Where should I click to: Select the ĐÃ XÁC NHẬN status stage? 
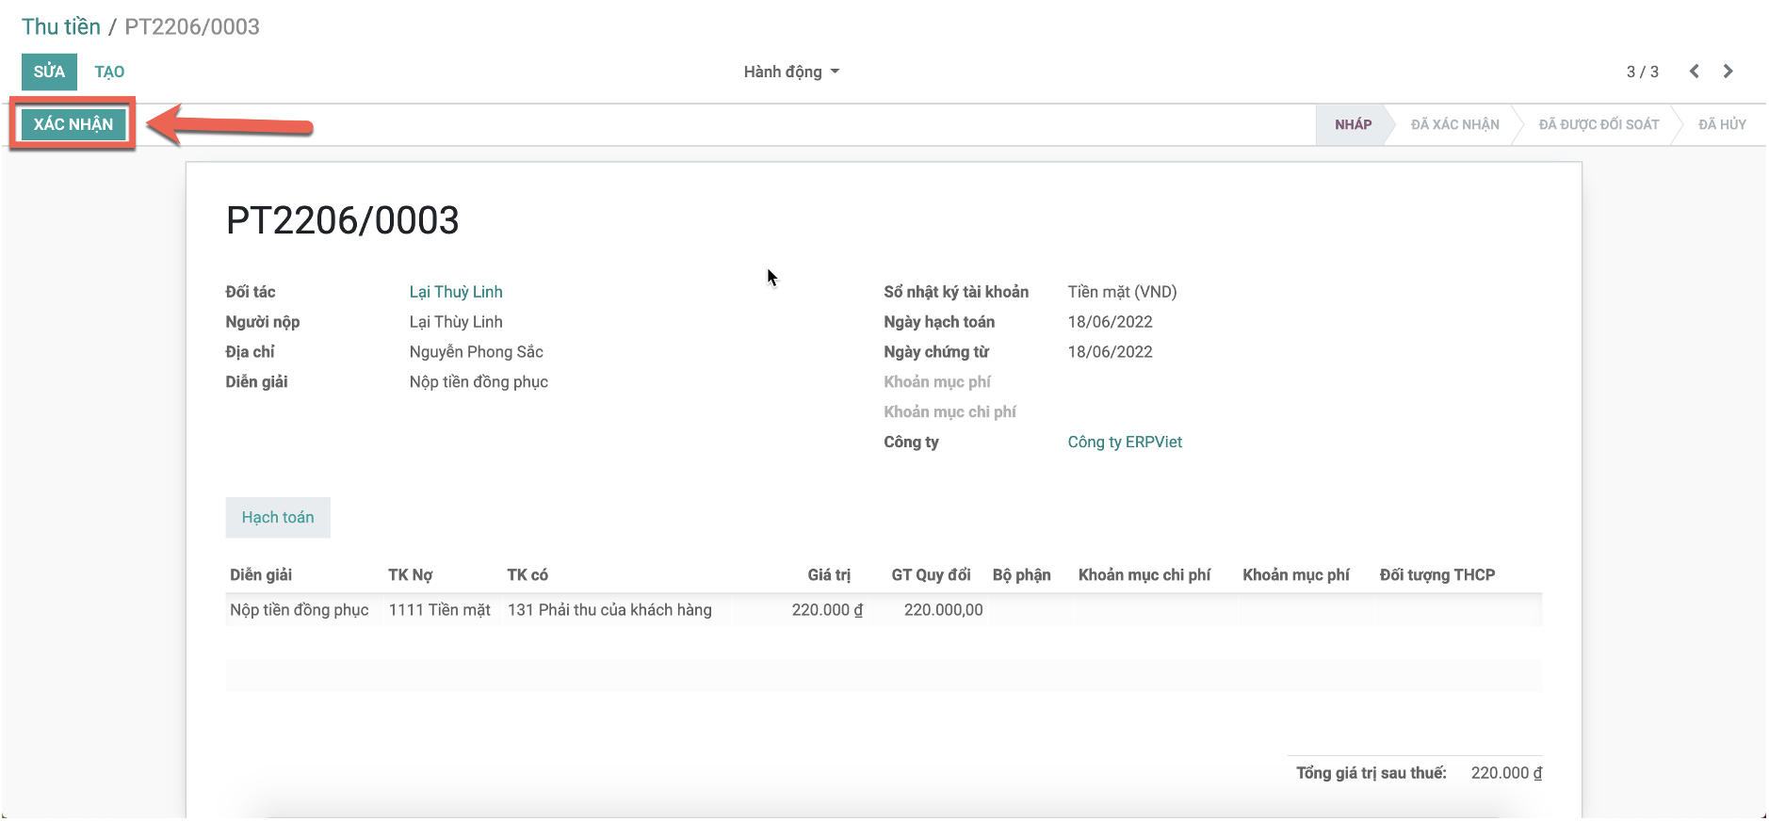1454,124
